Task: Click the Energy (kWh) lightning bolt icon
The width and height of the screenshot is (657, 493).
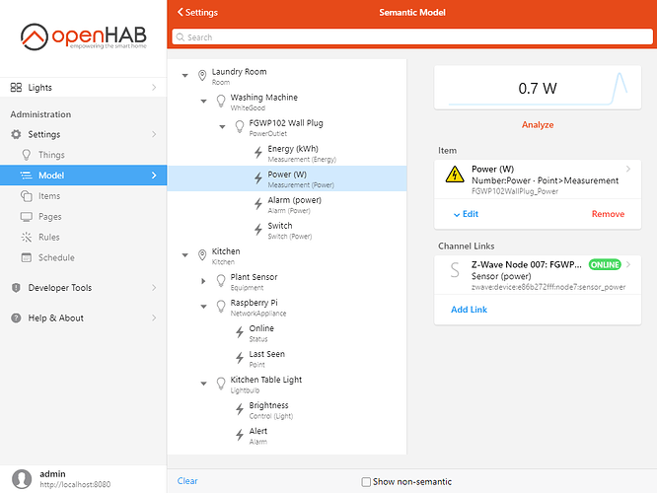Action: [258, 153]
